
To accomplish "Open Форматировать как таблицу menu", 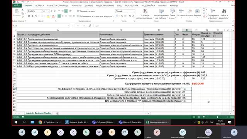I will click(161, 14).
